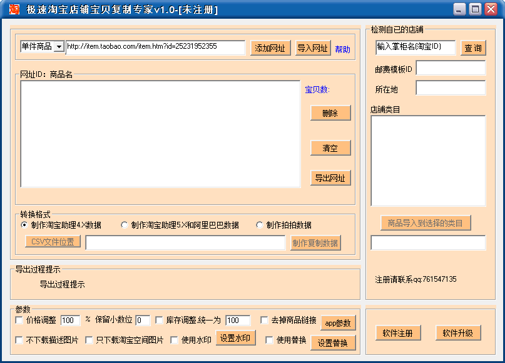
Task: Click the 删除 button beside the list
Action: (330, 113)
